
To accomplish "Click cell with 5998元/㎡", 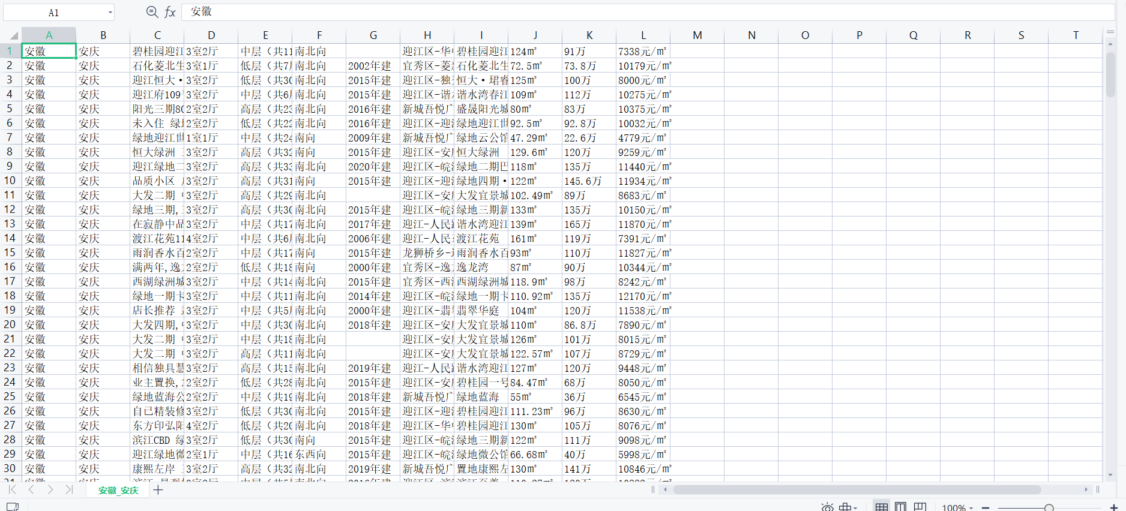I will coord(643,454).
